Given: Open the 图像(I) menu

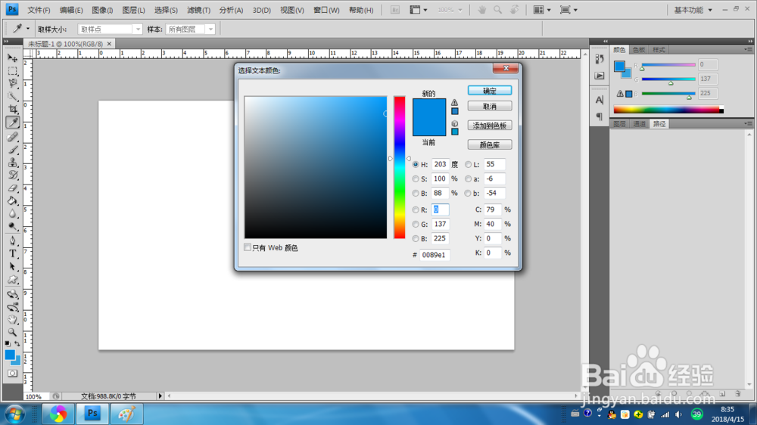Looking at the screenshot, I should coord(102,10).
